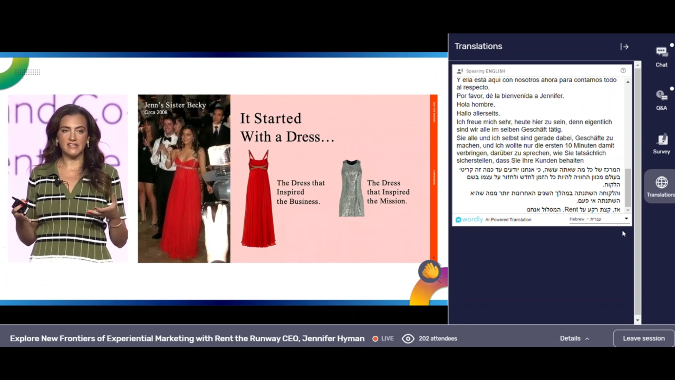The height and width of the screenshot is (380, 675).
Task: Click the 'It Started With a Dress' slide
Action: click(x=288, y=178)
